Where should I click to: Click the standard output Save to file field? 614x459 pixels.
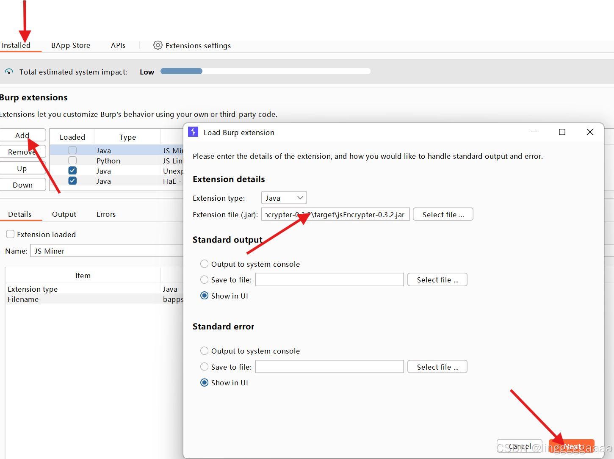[329, 279]
